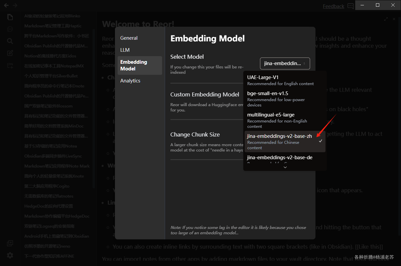Switch to the LLM settings tab
Viewport: 401px width, 266px height.
(140, 50)
